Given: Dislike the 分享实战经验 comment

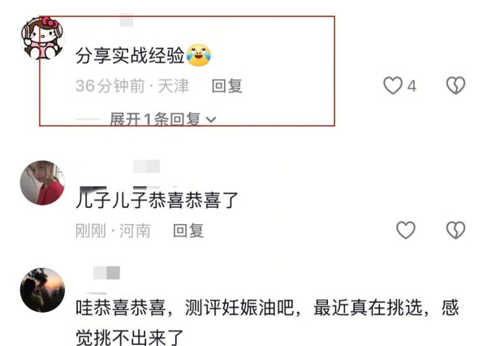Looking at the screenshot, I should tap(455, 85).
